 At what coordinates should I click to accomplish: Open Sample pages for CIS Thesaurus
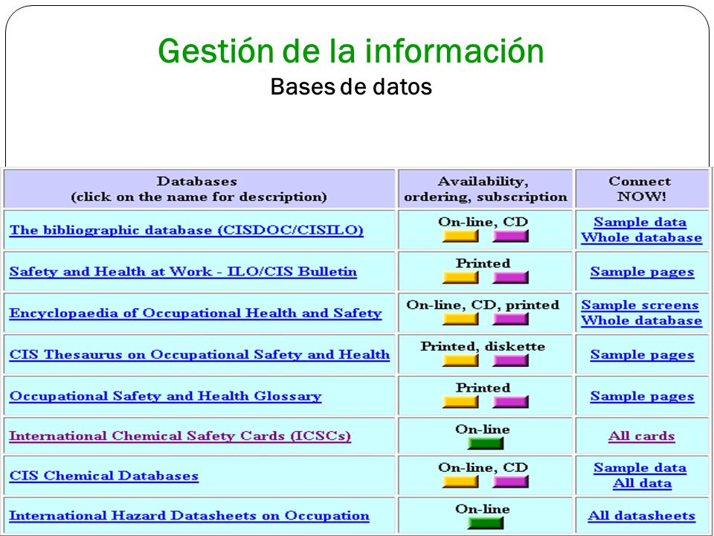point(642,354)
